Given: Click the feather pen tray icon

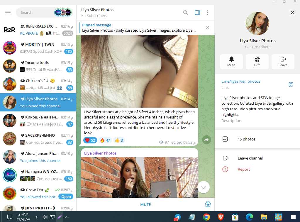Looking at the screenshot, I should (x=60, y=217).
